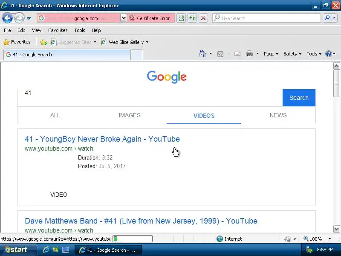341x256 pixels.
Task: Click the Read Mail icon
Action: (x=237, y=54)
